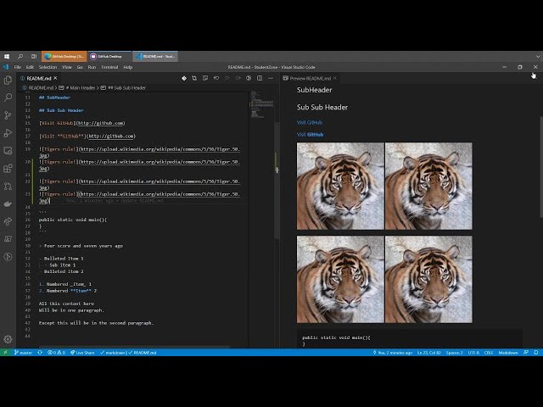
Task: Click the errors and warnings count in status bar
Action: [x=56, y=353]
